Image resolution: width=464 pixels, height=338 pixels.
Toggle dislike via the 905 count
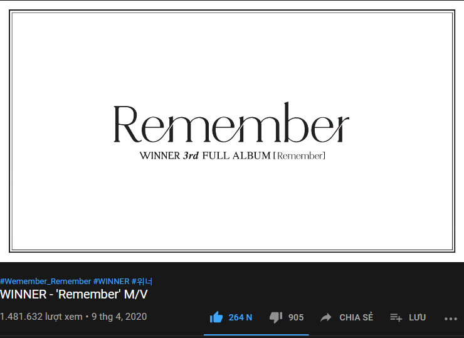tap(296, 317)
